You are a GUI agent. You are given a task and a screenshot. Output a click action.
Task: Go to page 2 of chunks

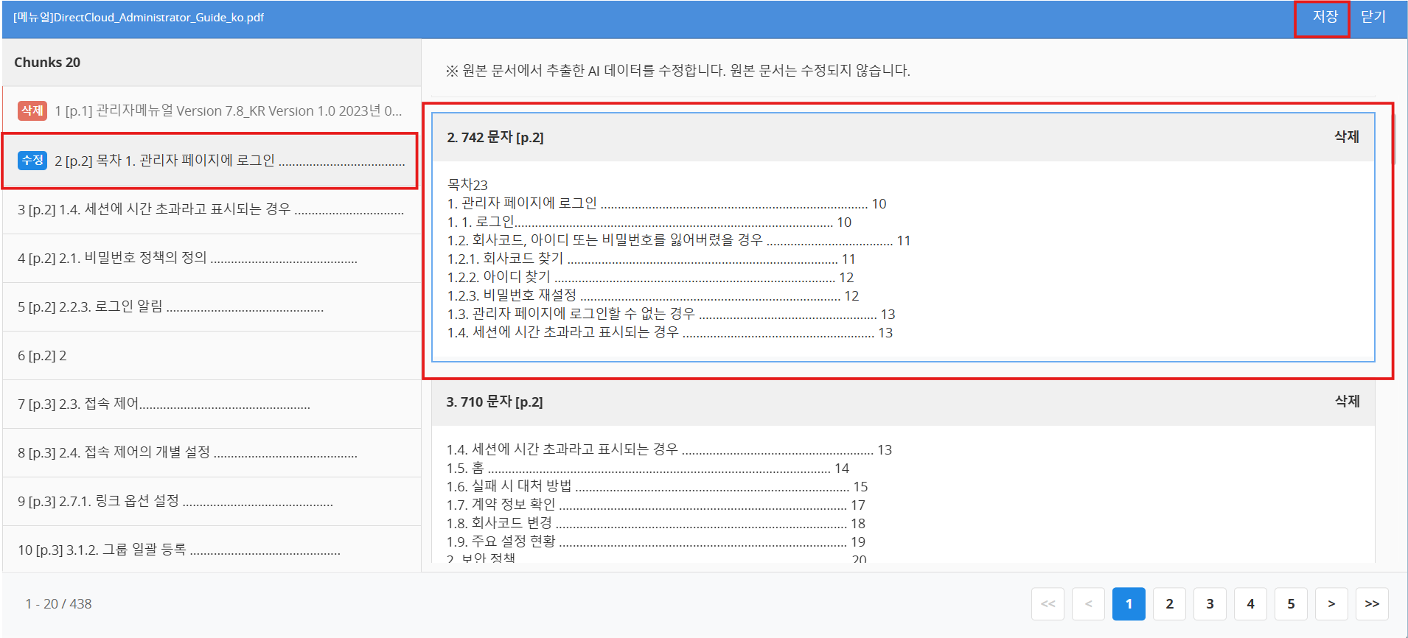[x=1169, y=604]
